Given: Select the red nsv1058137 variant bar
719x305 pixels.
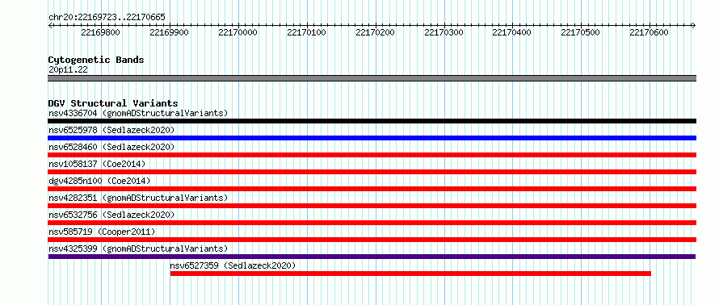Looking at the screenshot, I should tap(372, 172).
